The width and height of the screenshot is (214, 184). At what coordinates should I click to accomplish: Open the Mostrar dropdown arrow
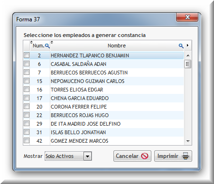[x=88, y=156]
